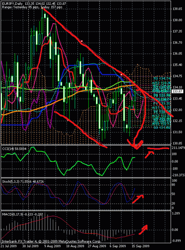Select the 132.80 price axis label
This screenshot has height=250, width=185.
tap(177, 110)
